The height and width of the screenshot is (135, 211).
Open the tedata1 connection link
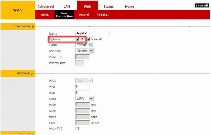[103, 15]
